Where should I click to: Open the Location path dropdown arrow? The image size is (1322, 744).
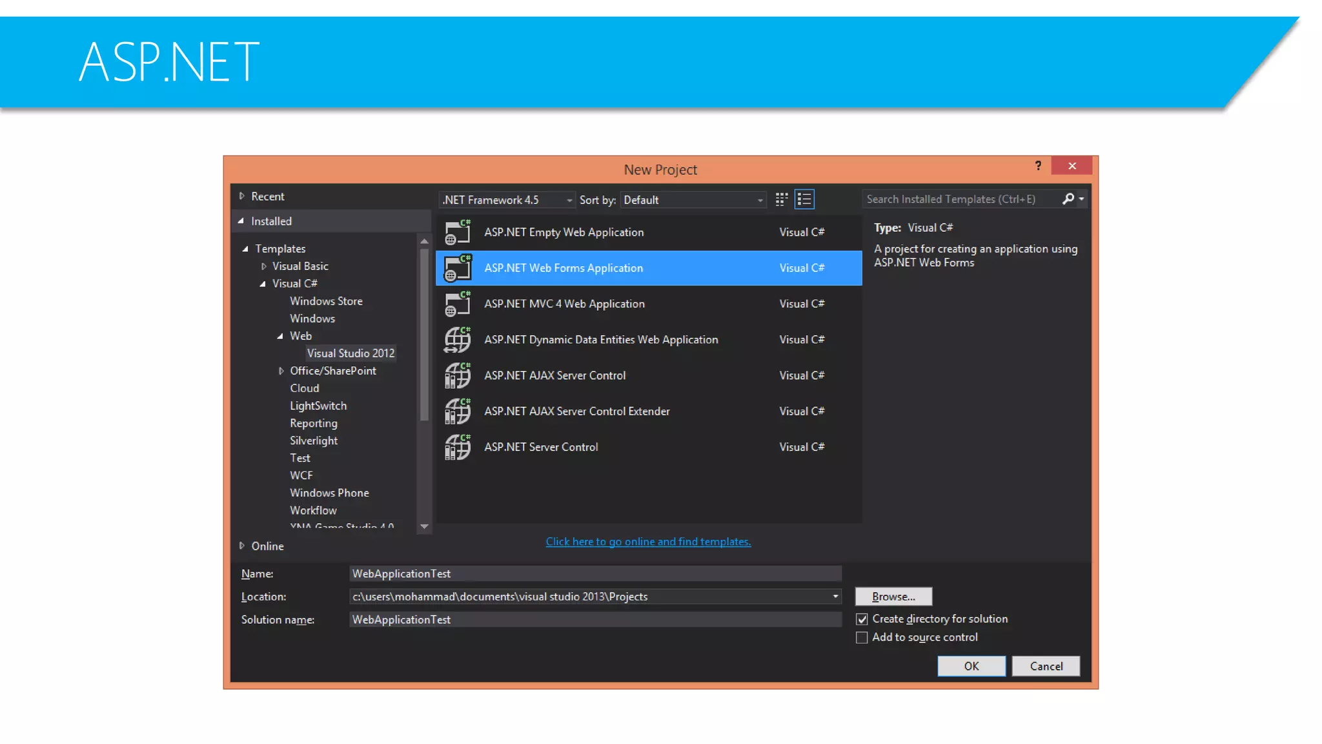pyautogui.click(x=835, y=597)
